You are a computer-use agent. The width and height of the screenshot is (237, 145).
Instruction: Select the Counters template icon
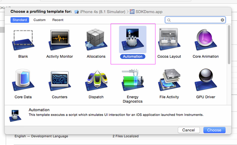point(60,81)
